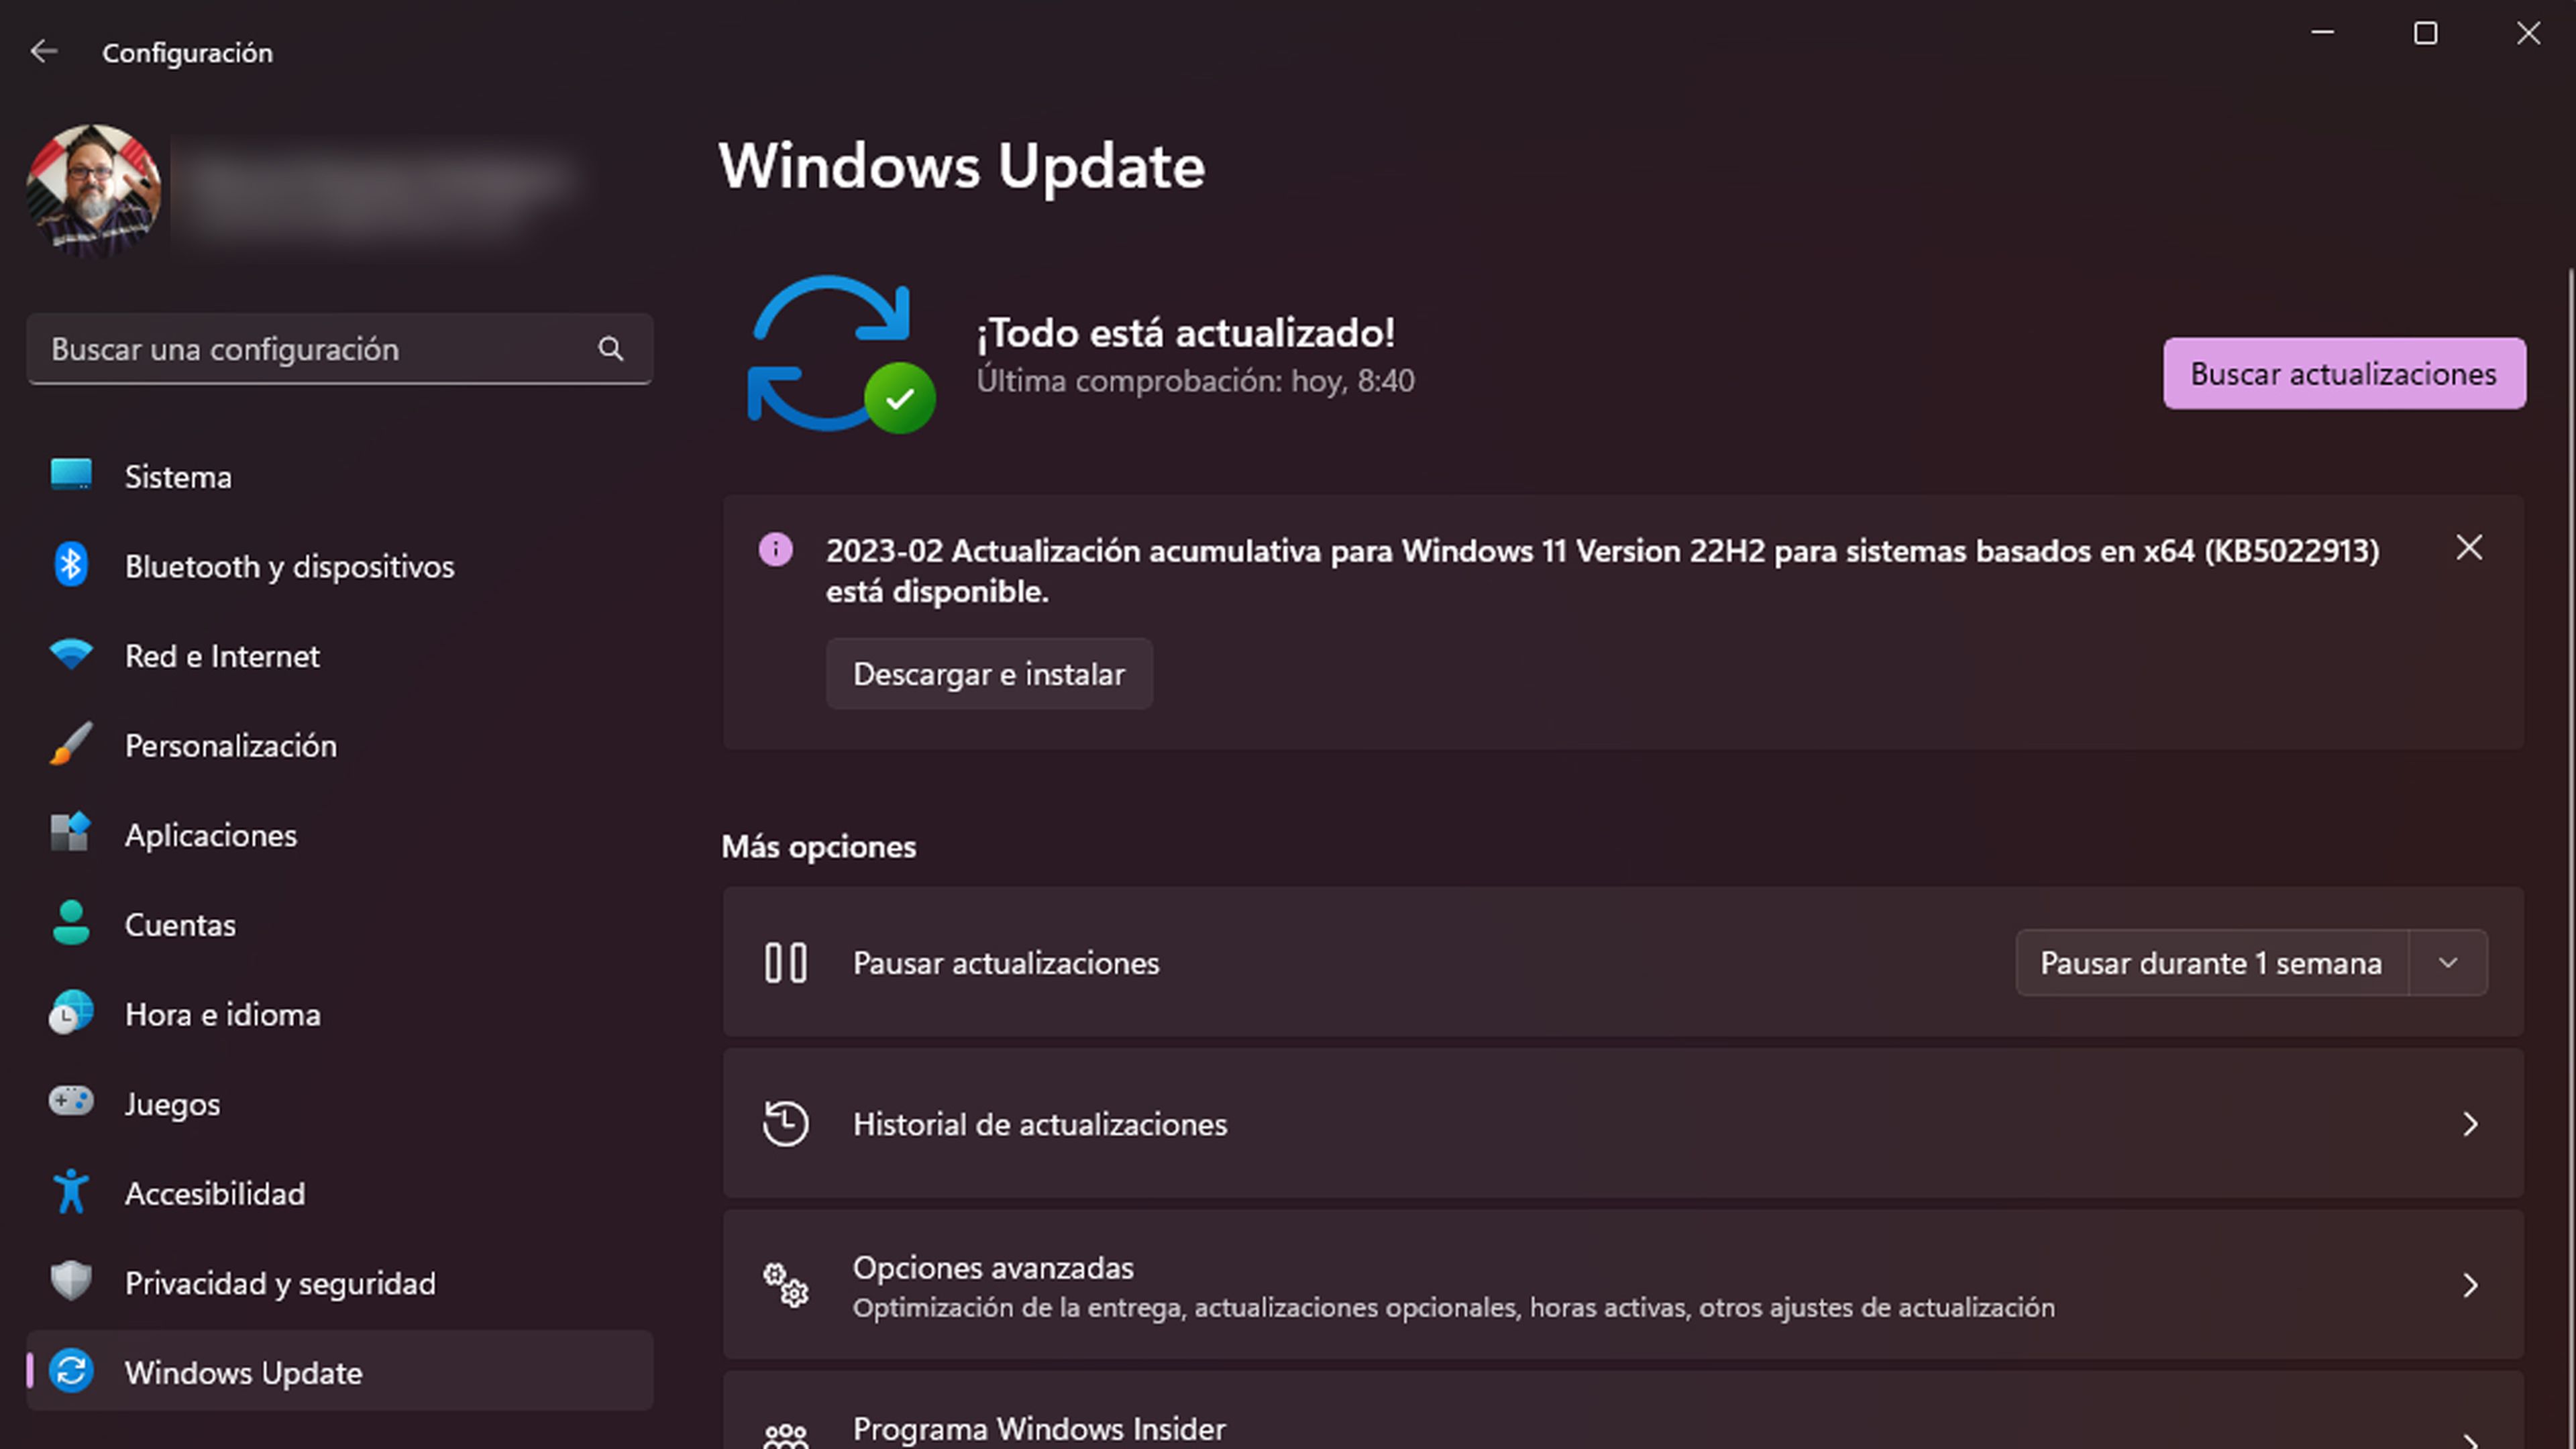Screen dimensions: 2576x1449
Task: Open Privacidad y seguridad settings
Action: (340, 1283)
